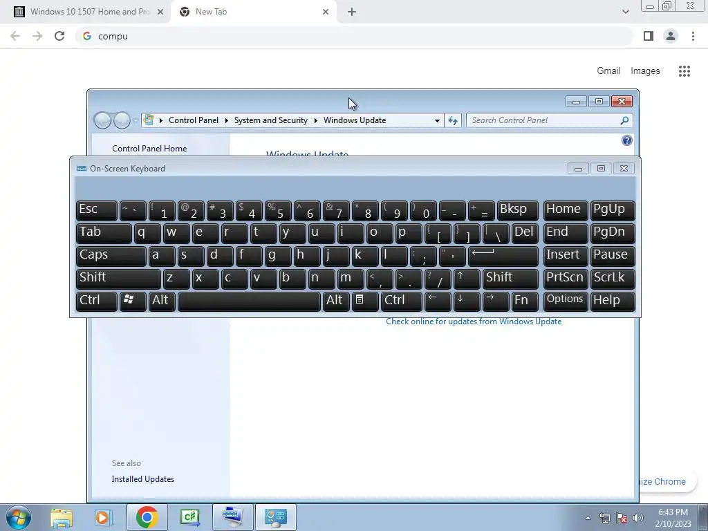Open Chrome profile avatar icon
This screenshot has height=531, width=708.
[671, 36]
